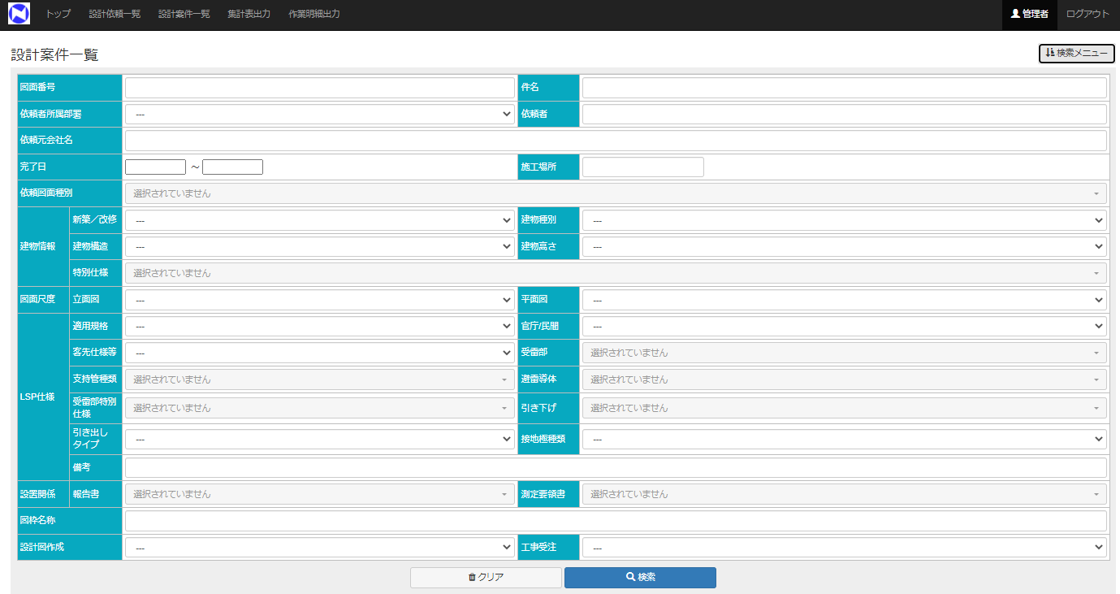Click the クリア button with trash icon
Viewport: 1120px width, 594px height.
point(486,577)
